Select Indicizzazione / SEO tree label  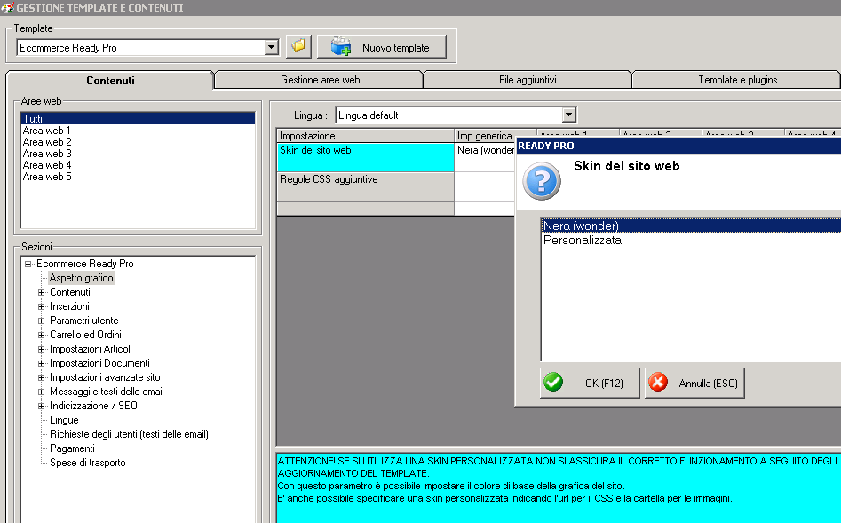[93, 406]
